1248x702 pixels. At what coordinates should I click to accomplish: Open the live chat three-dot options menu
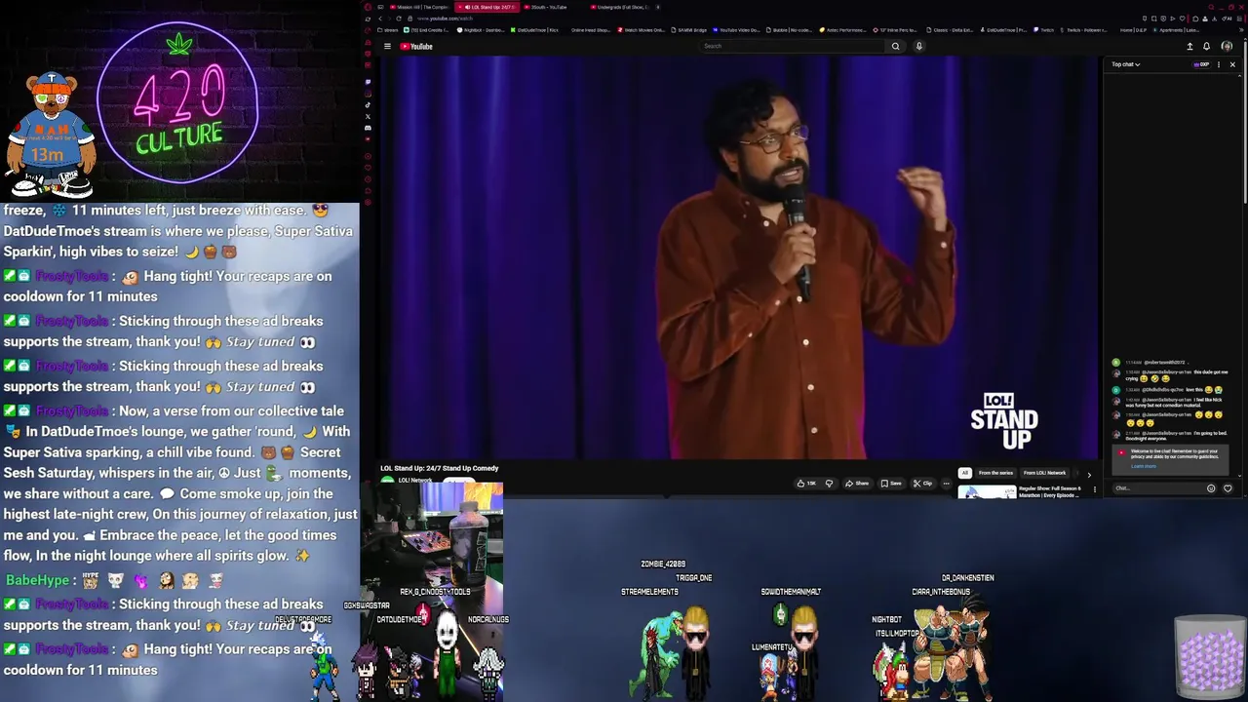click(1219, 64)
